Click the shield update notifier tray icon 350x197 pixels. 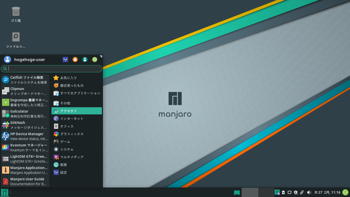[296, 192]
